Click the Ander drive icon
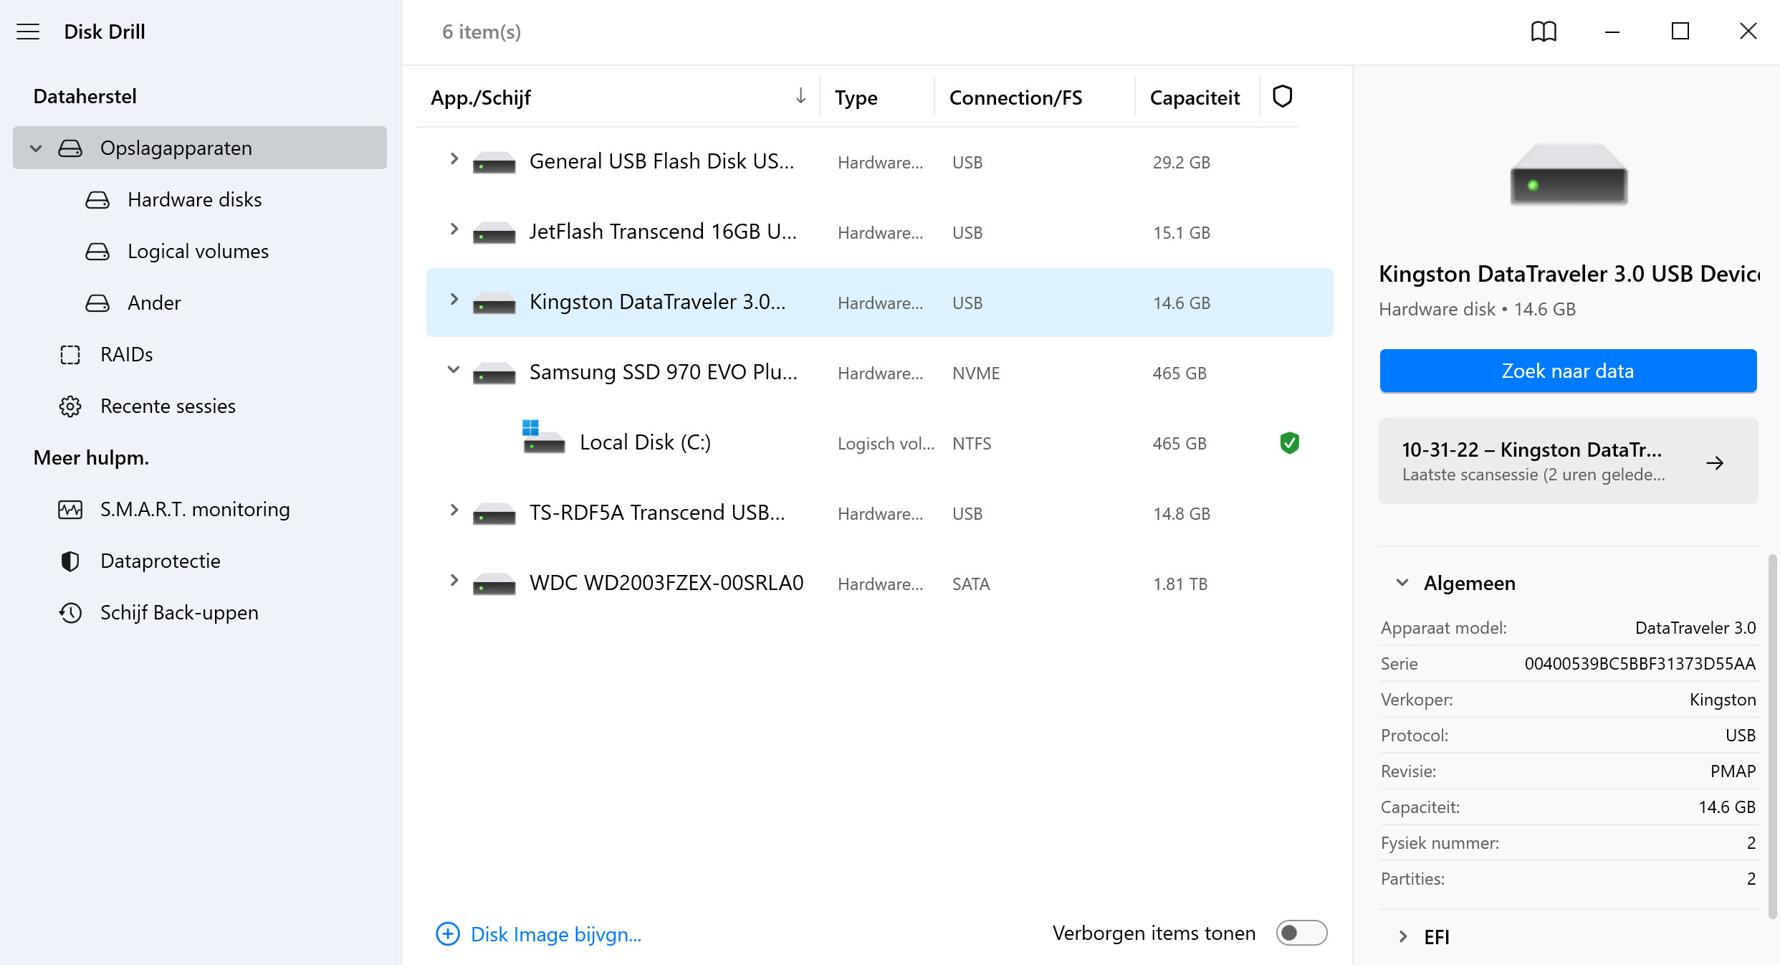The height and width of the screenshot is (965, 1780). [x=97, y=303]
